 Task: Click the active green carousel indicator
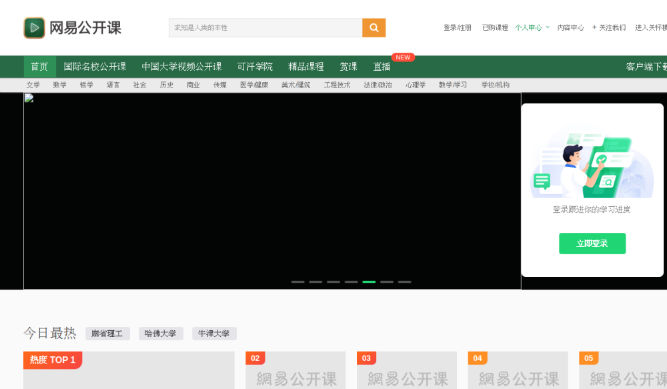coord(369,282)
